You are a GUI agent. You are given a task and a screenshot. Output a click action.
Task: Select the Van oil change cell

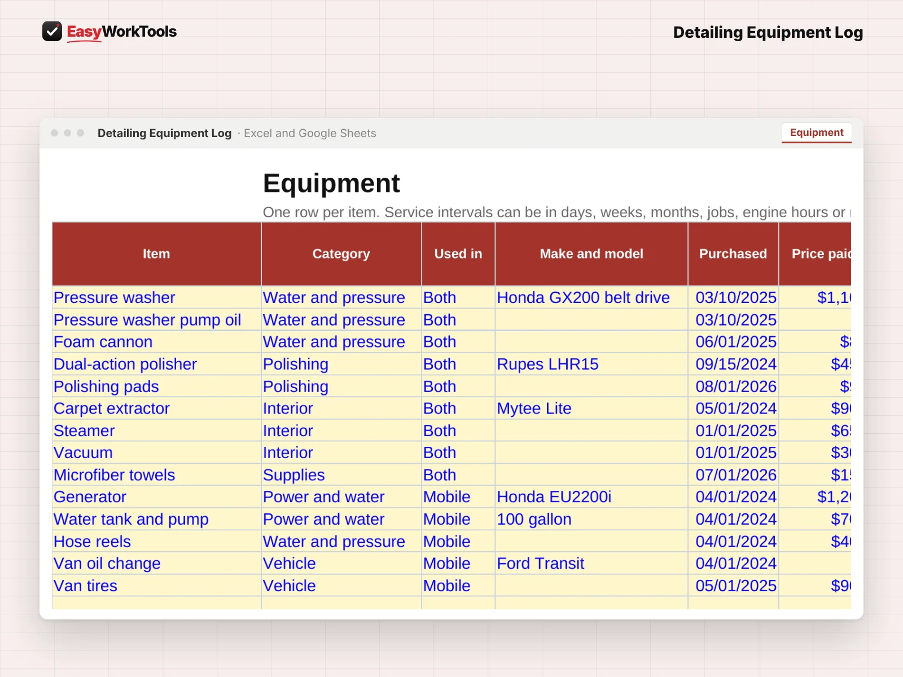pos(156,564)
